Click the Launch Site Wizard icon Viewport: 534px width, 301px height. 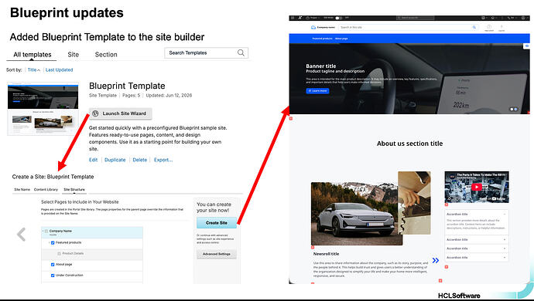[x=96, y=113]
